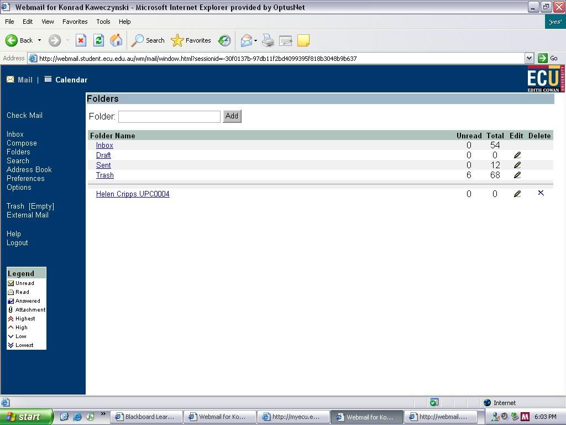Delete Helen Cripps UPC0004 folder X icon

pos(541,193)
